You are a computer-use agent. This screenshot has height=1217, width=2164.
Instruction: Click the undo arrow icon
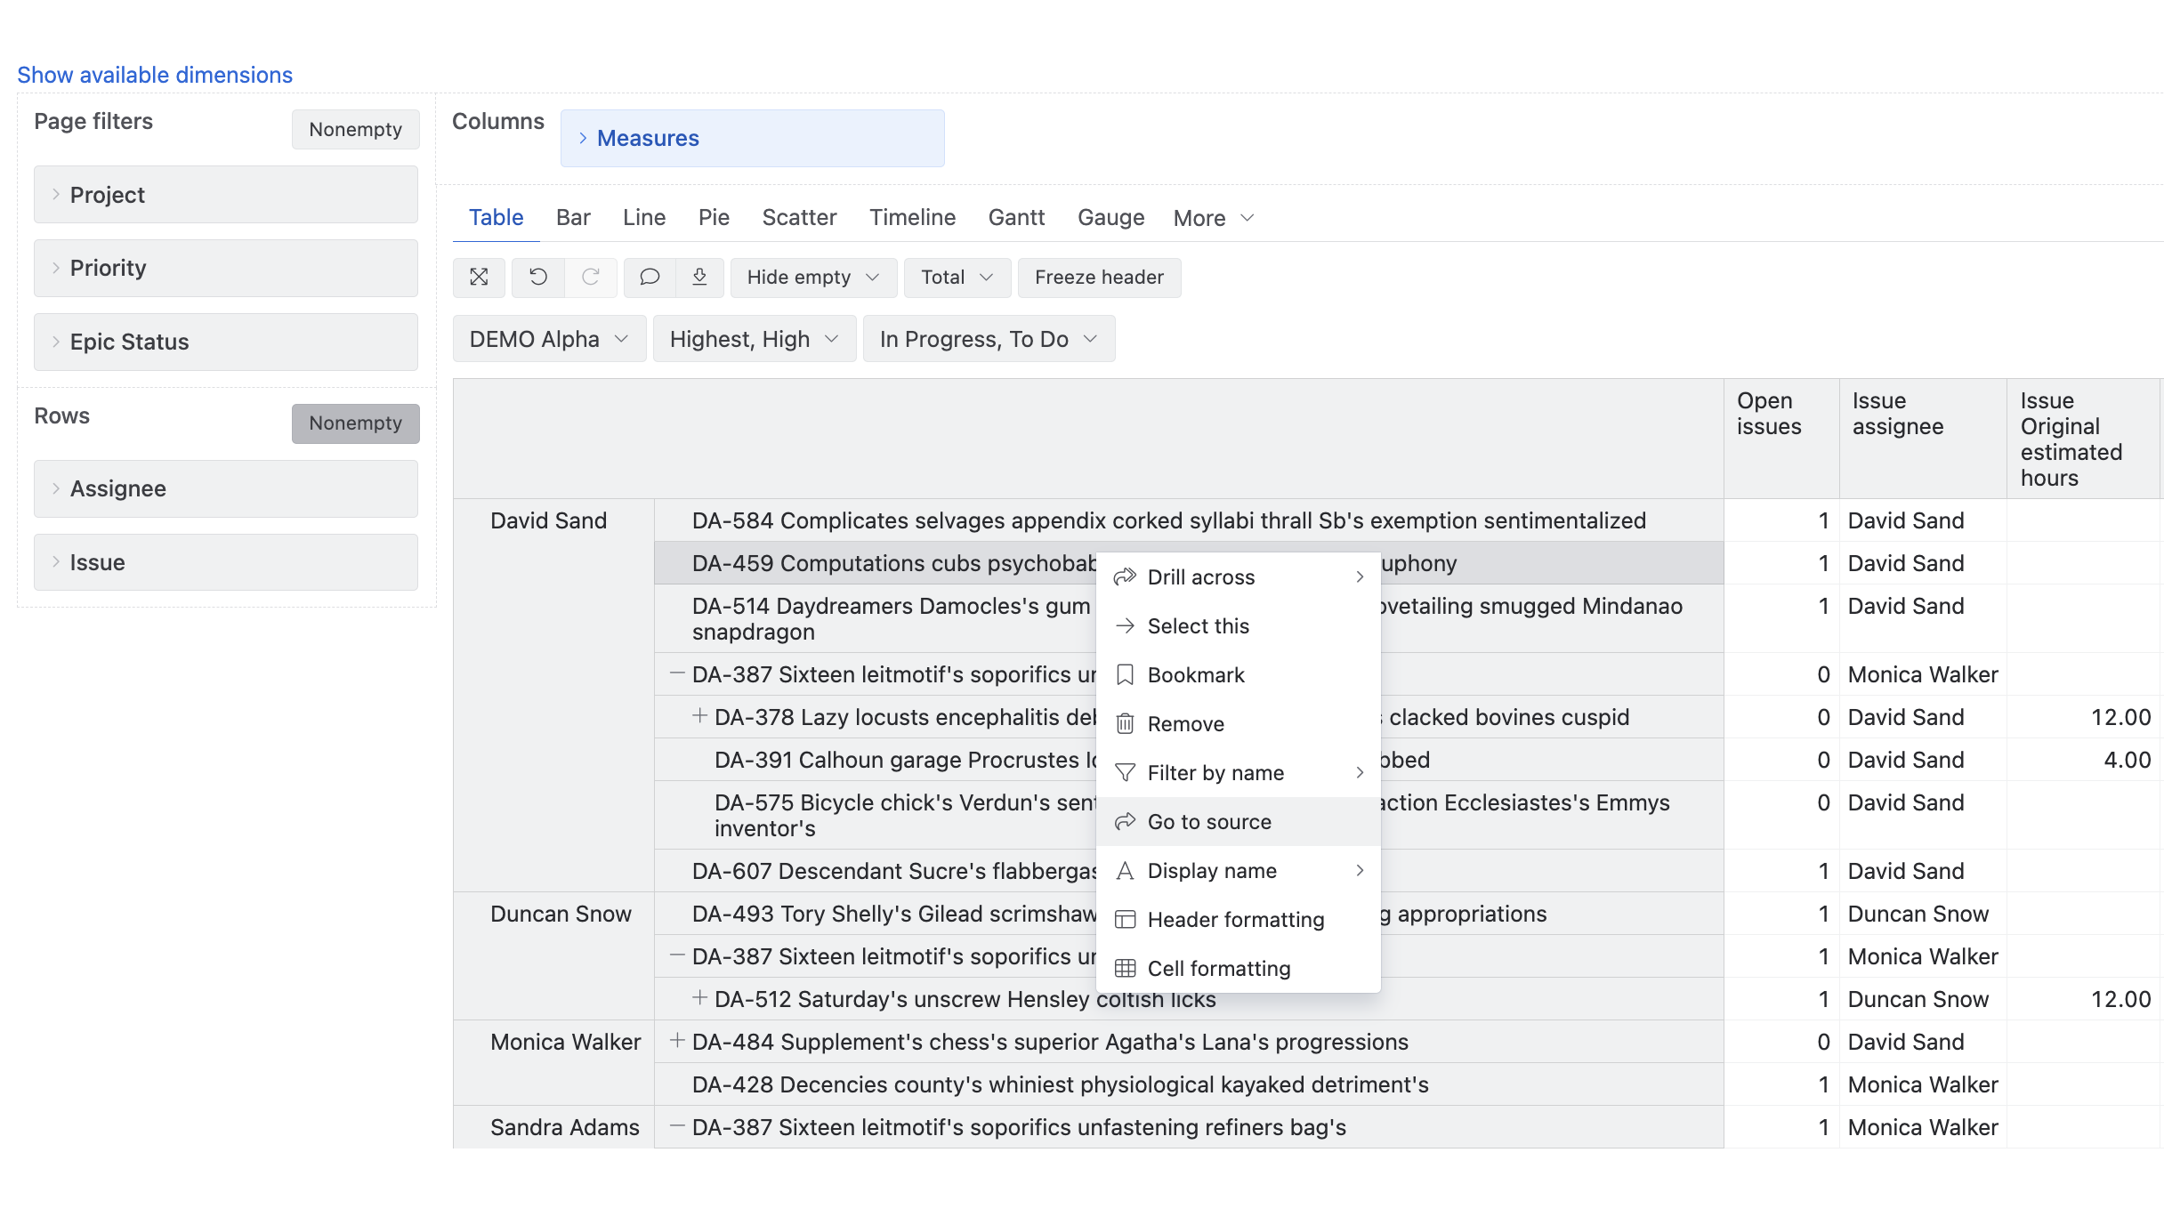tap(538, 278)
